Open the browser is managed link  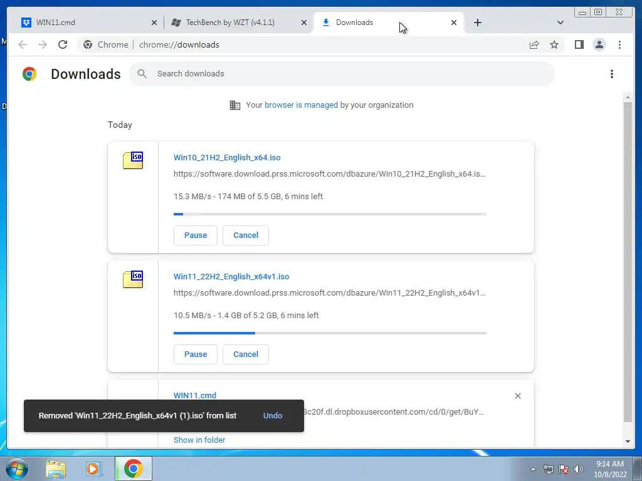301,105
